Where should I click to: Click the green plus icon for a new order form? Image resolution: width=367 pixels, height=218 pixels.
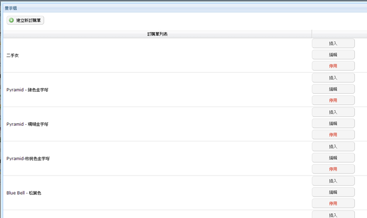point(11,20)
